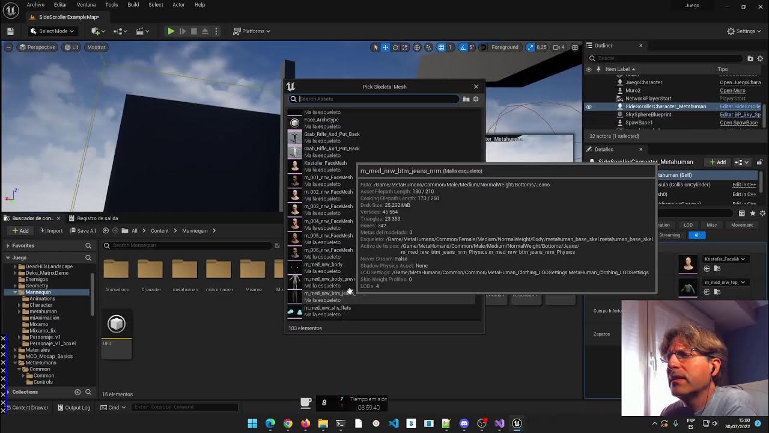The width and height of the screenshot is (769, 433).
Task: Open mesh picker view settings gear
Action: (476, 99)
